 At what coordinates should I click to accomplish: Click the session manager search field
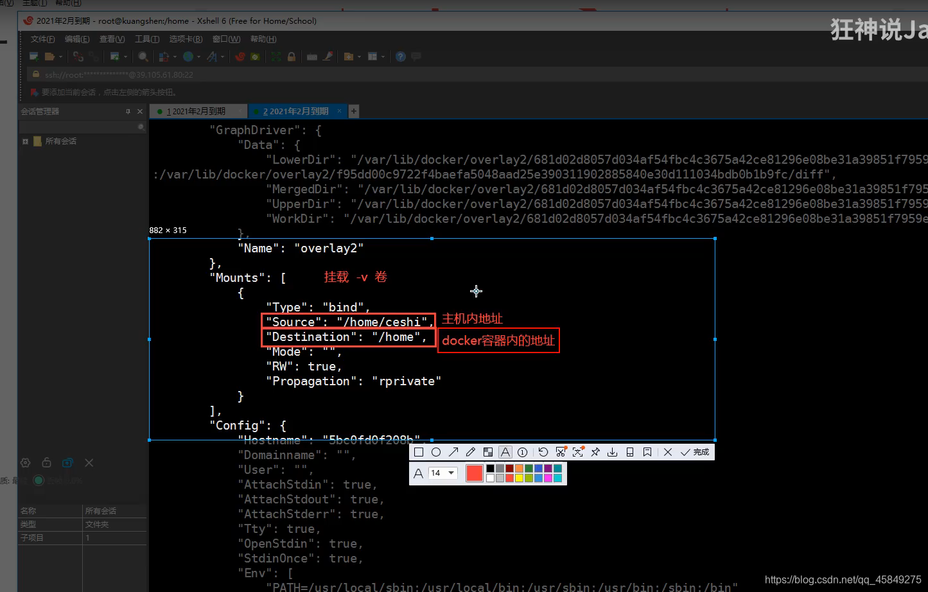[x=83, y=127]
